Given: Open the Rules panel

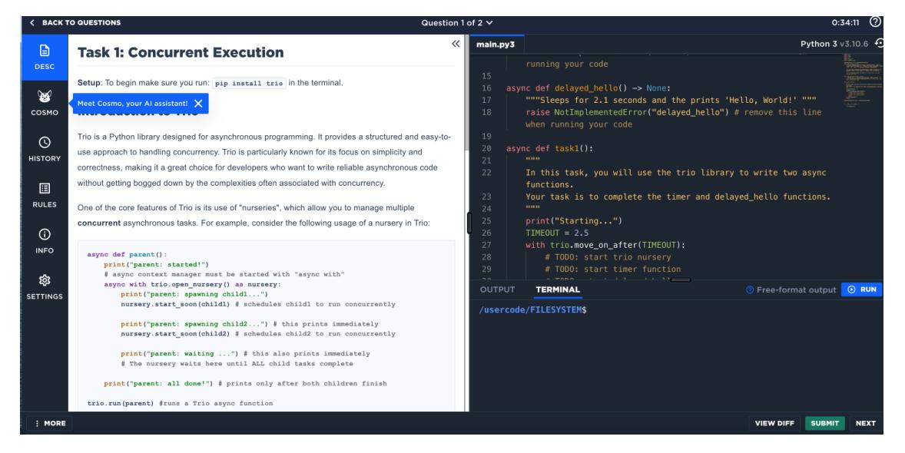Looking at the screenshot, I should pyautogui.click(x=45, y=195).
